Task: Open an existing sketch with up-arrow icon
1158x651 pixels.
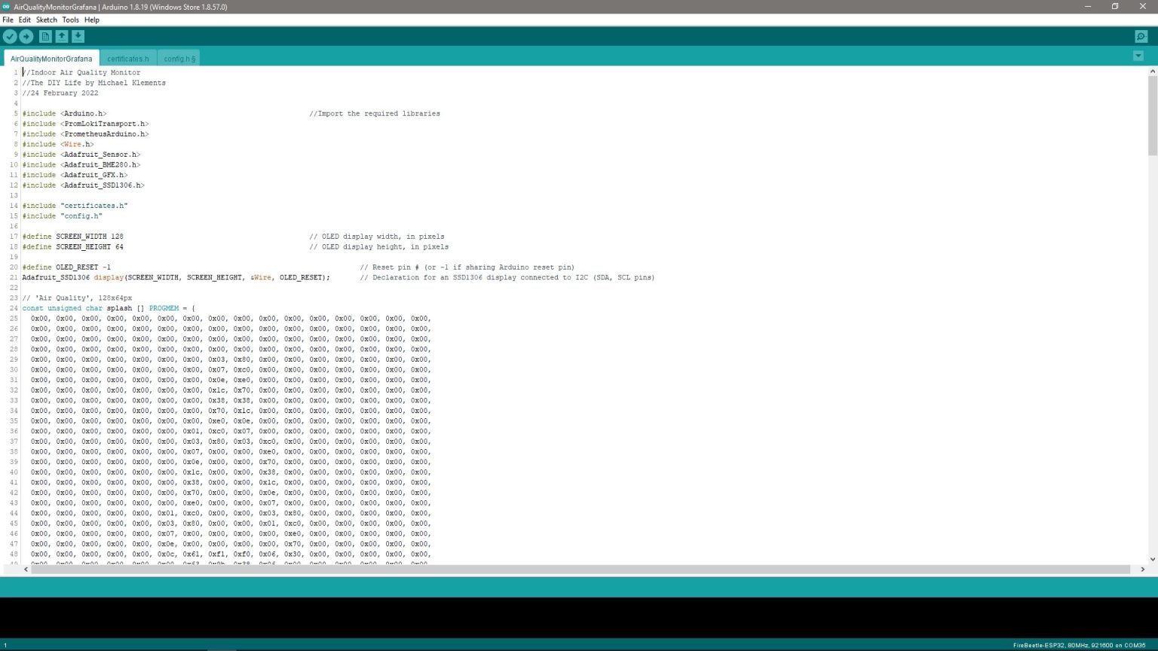Action: 62,36
